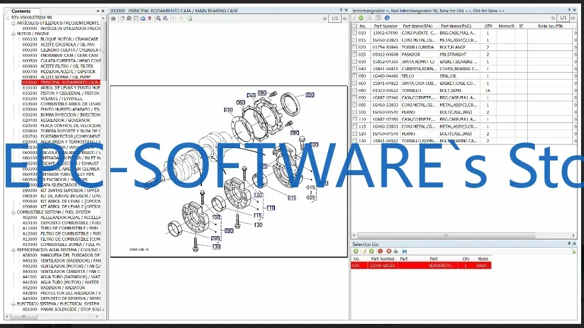Click the Serial No./PIN column header
This screenshot has width=584, height=328.
coord(550,26)
